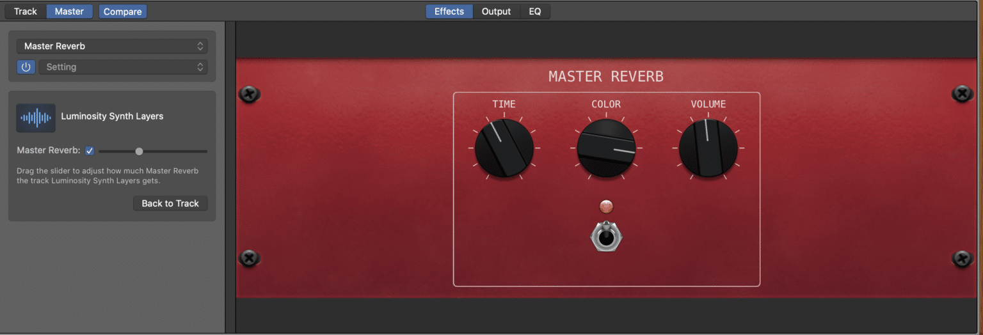The image size is (983, 335).
Task: Click the red indicator LED above the switch
Action: [x=605, y=206]
